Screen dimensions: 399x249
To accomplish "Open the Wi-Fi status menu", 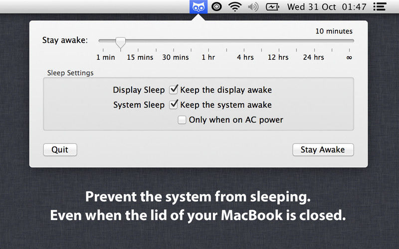I will (x=235, y=7).
